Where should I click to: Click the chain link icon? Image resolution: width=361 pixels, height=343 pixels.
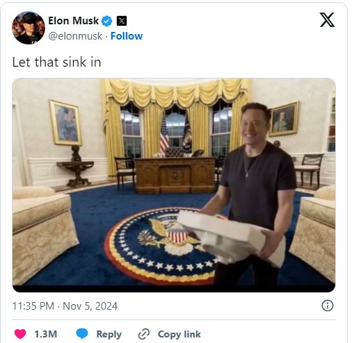pyautogui.click(x=144, y=334)
